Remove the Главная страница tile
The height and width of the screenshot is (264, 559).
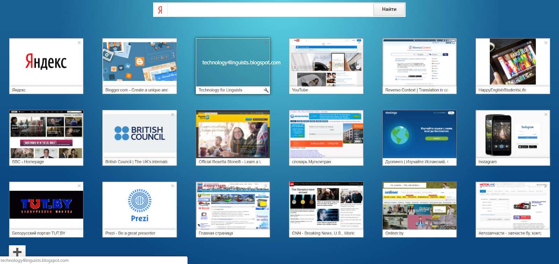point(266,186)
